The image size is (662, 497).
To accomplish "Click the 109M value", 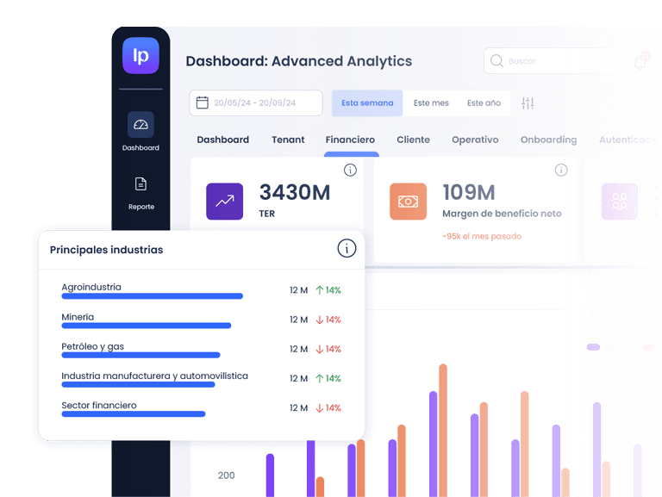I will click(x=469, y=192).
